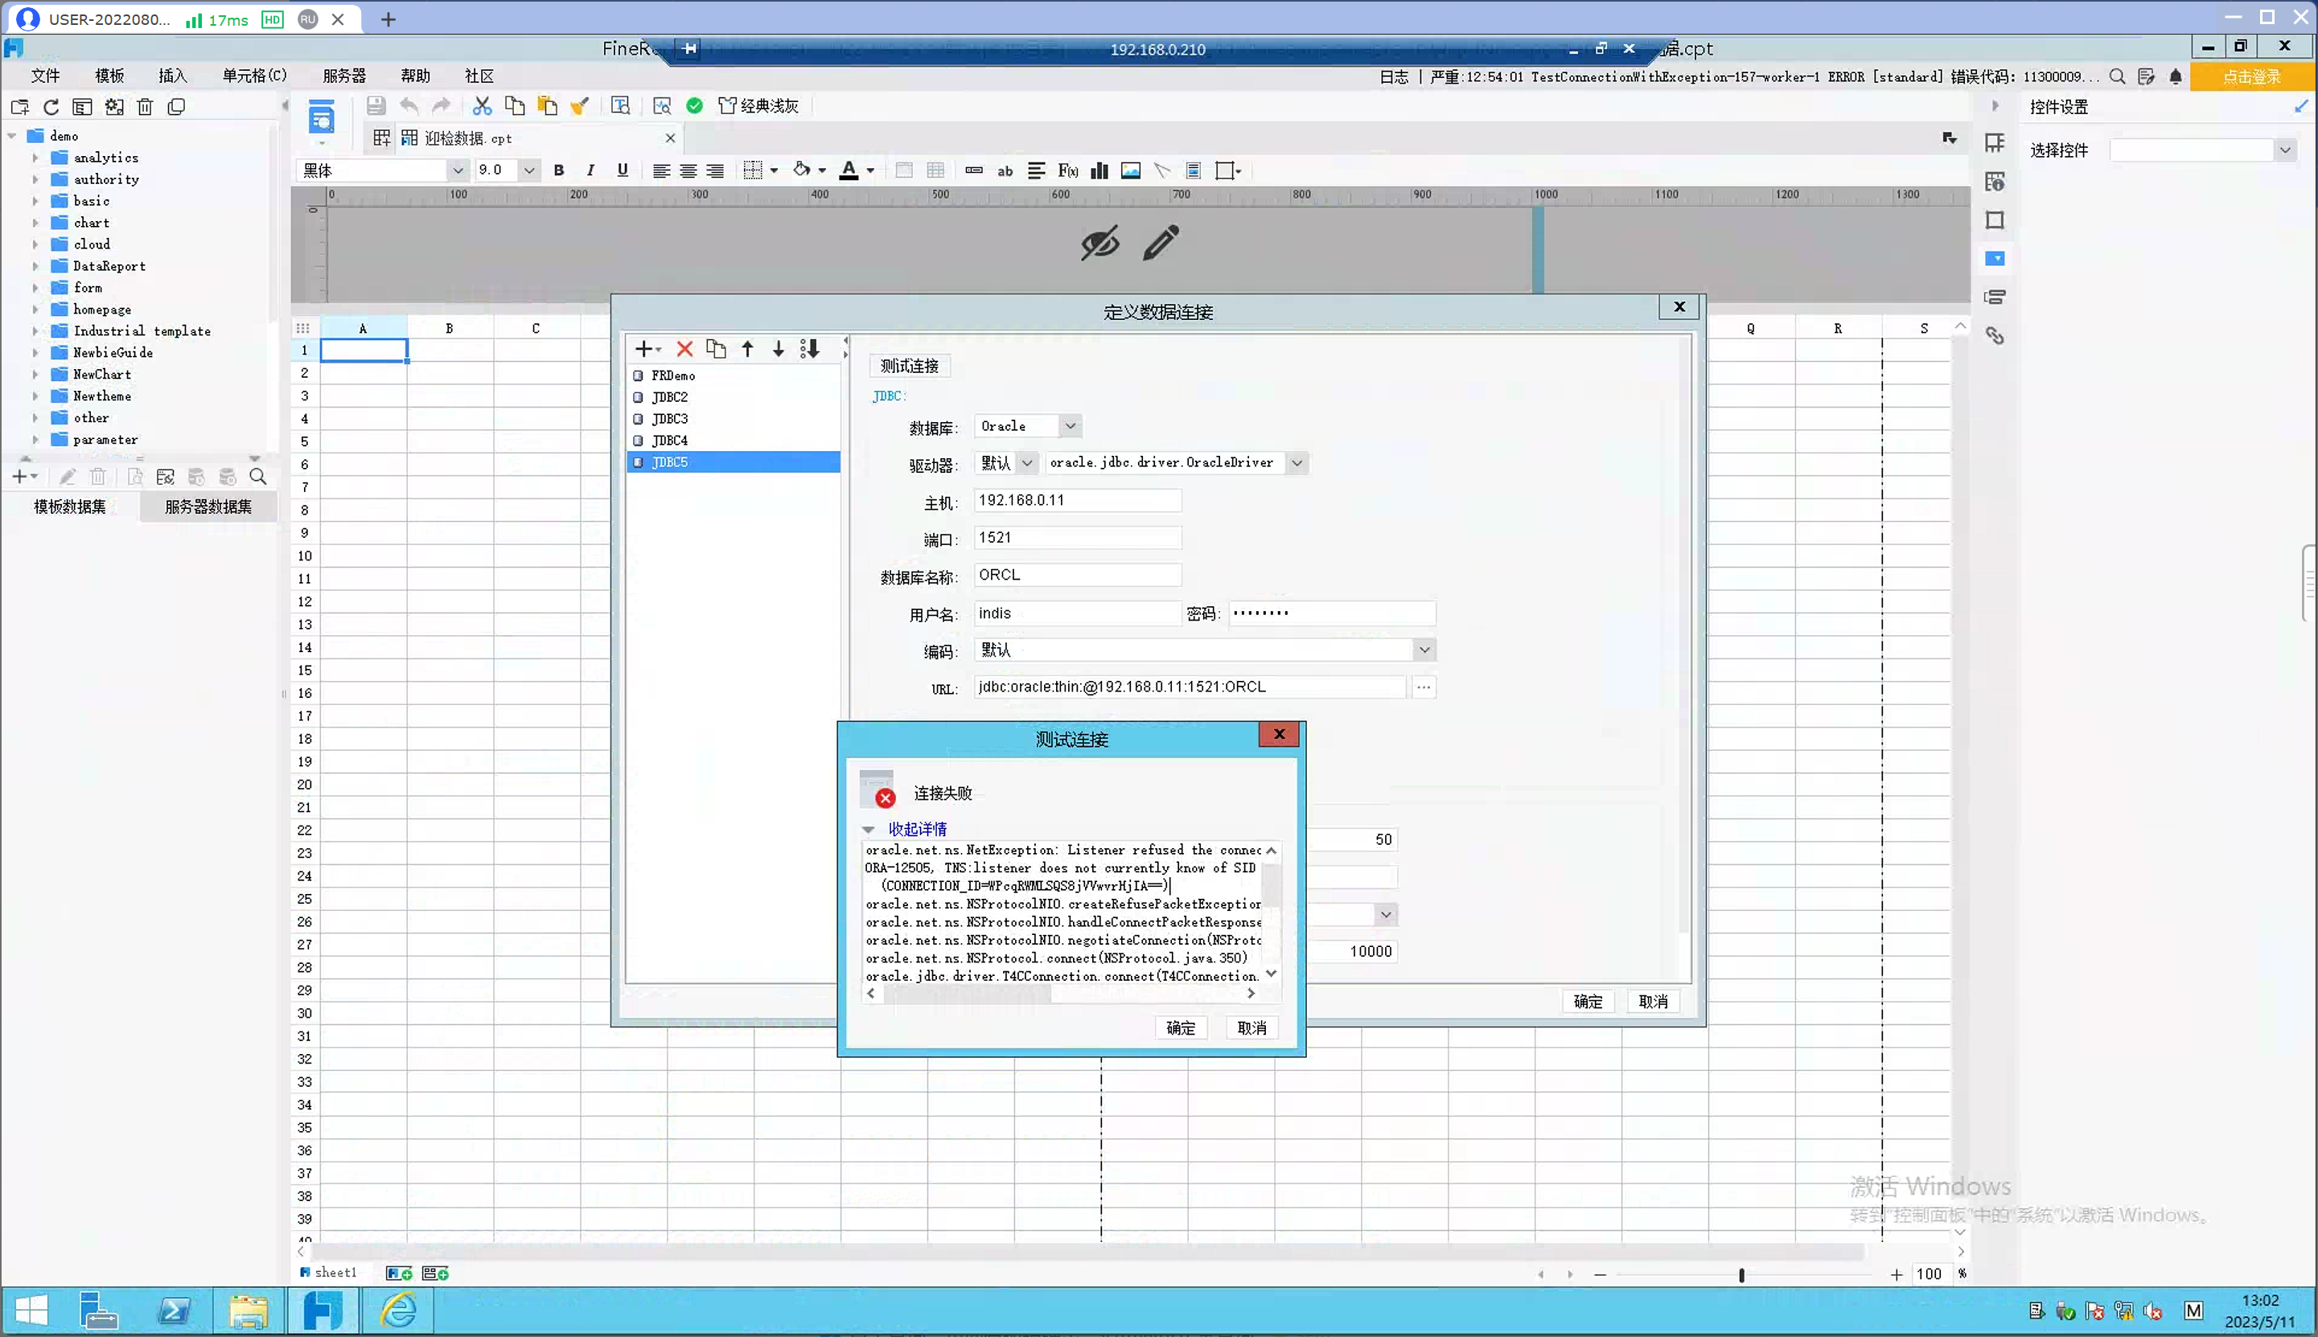Click the zoom slider handle at bottom
The height and width of the screenshot is (1337, 2318).
point(1741,1274)
